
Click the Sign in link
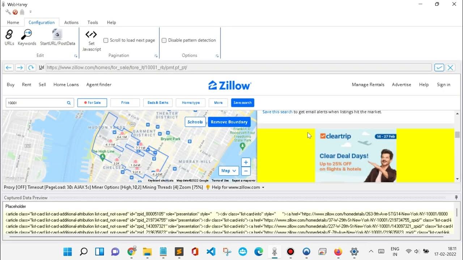click(x=443, y=84)
